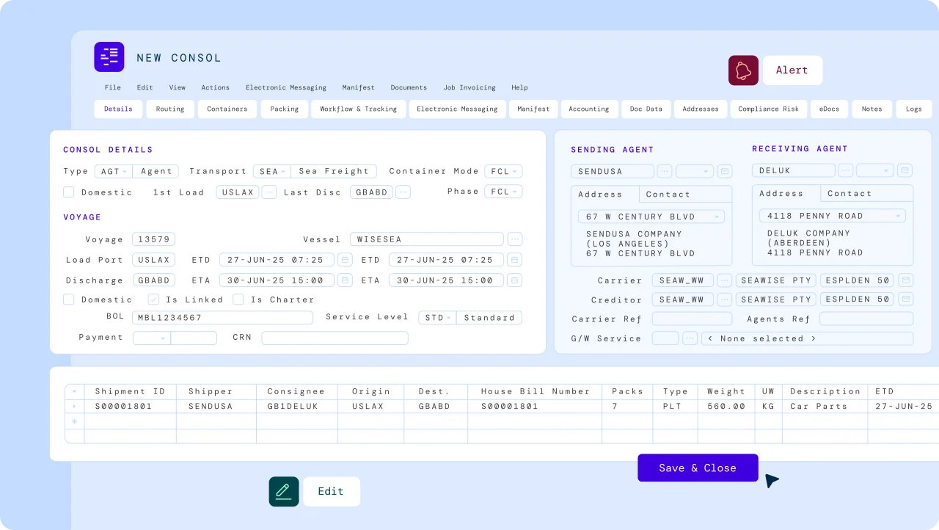Switch to the Workflow & Tracking tab
939x530 pixels.
coord(359,109)
